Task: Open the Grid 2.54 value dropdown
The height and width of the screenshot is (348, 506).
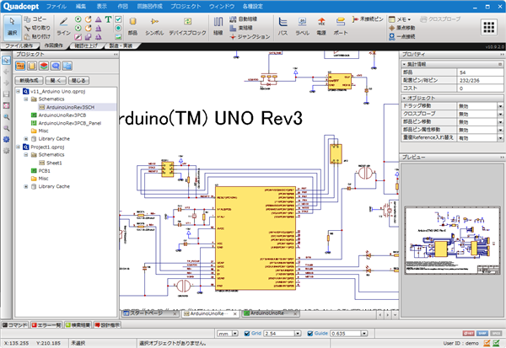Action: [x=298, y=334]
